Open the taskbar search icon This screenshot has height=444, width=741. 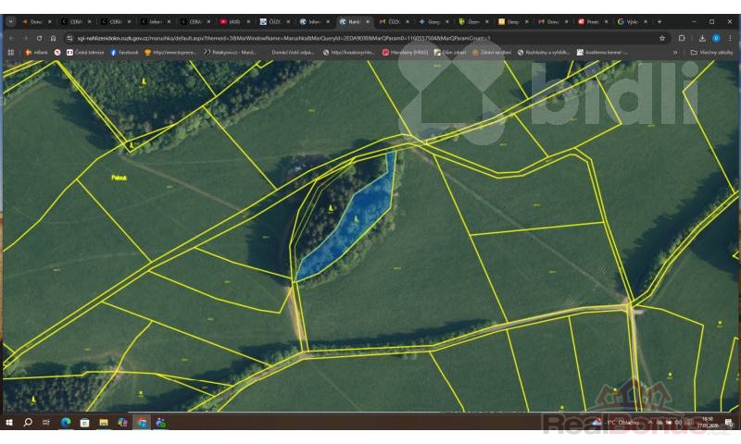28,422
